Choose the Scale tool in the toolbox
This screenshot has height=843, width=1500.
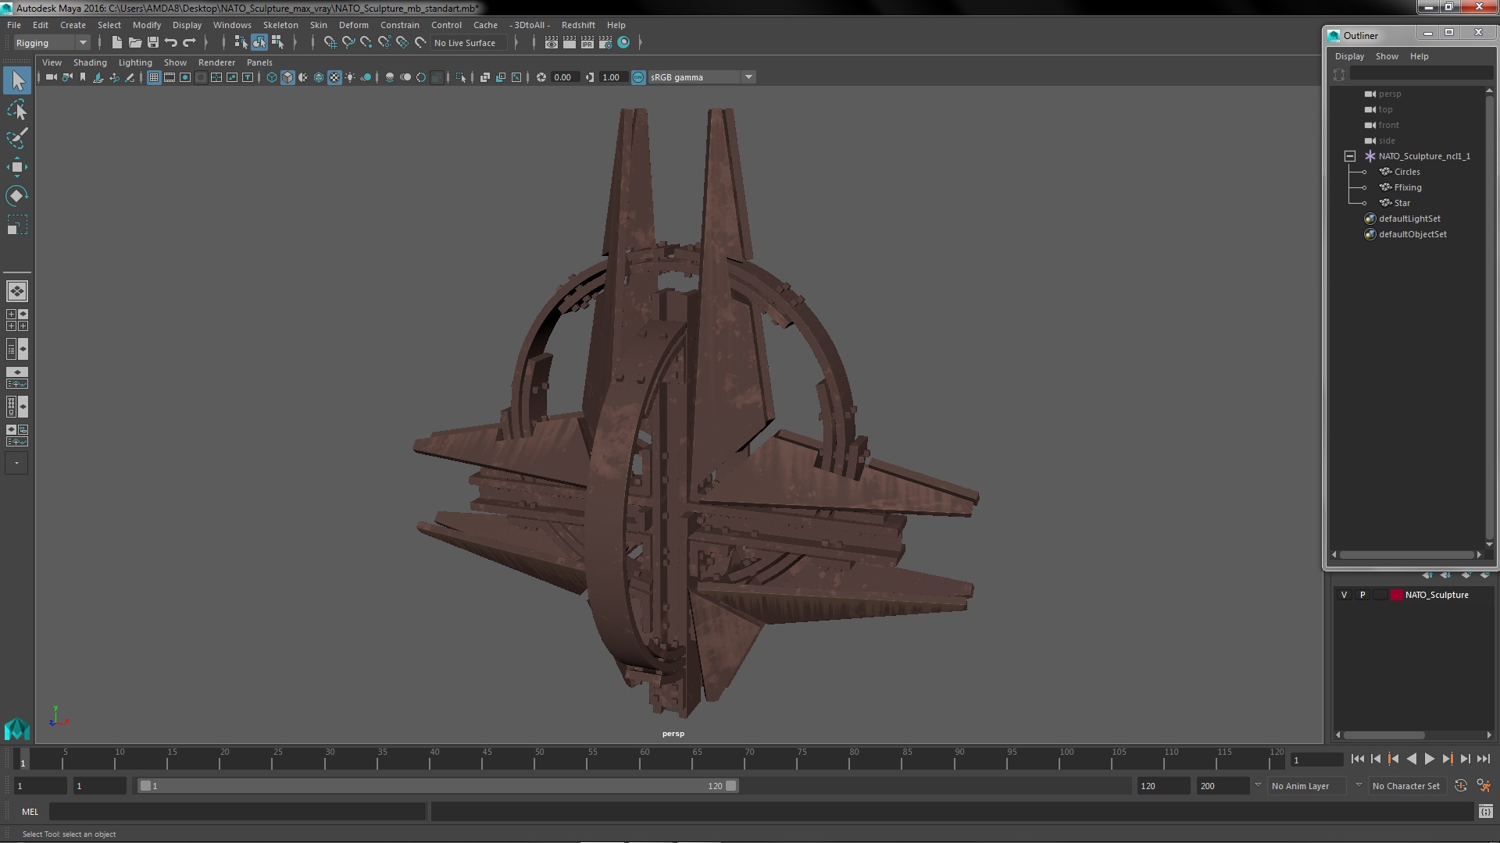[x=17, y=225]
